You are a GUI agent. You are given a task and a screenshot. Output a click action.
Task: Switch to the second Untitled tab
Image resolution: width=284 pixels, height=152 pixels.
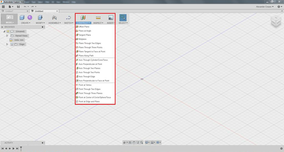(39, 11)
